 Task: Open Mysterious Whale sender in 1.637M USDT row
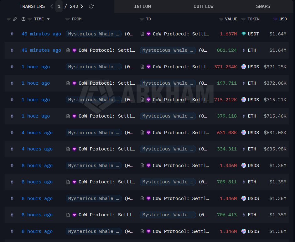pos(94,34)
